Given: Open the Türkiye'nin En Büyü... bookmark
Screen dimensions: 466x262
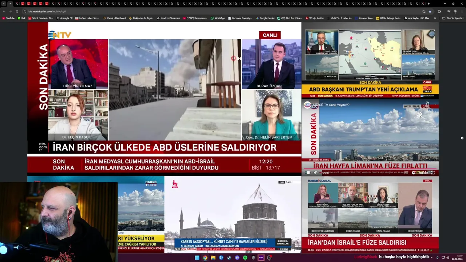Looking at the screenshot, I should point(141,18).
